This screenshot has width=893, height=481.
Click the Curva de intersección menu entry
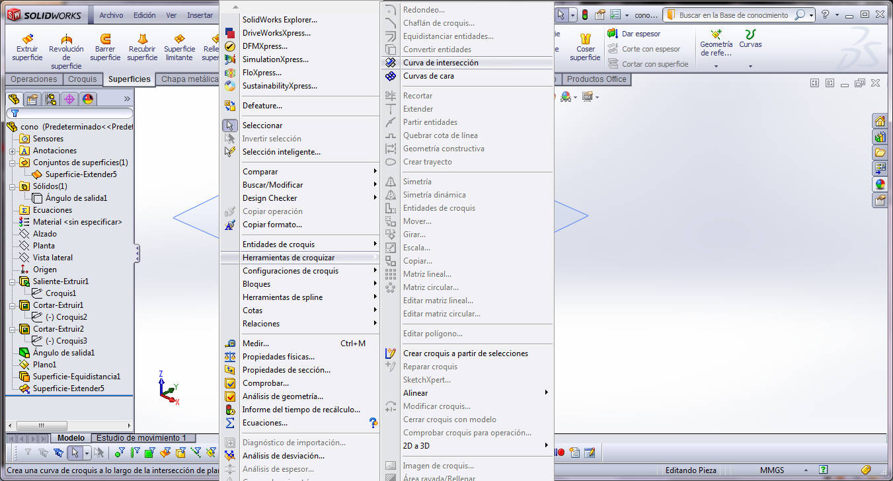pos(467,63)
